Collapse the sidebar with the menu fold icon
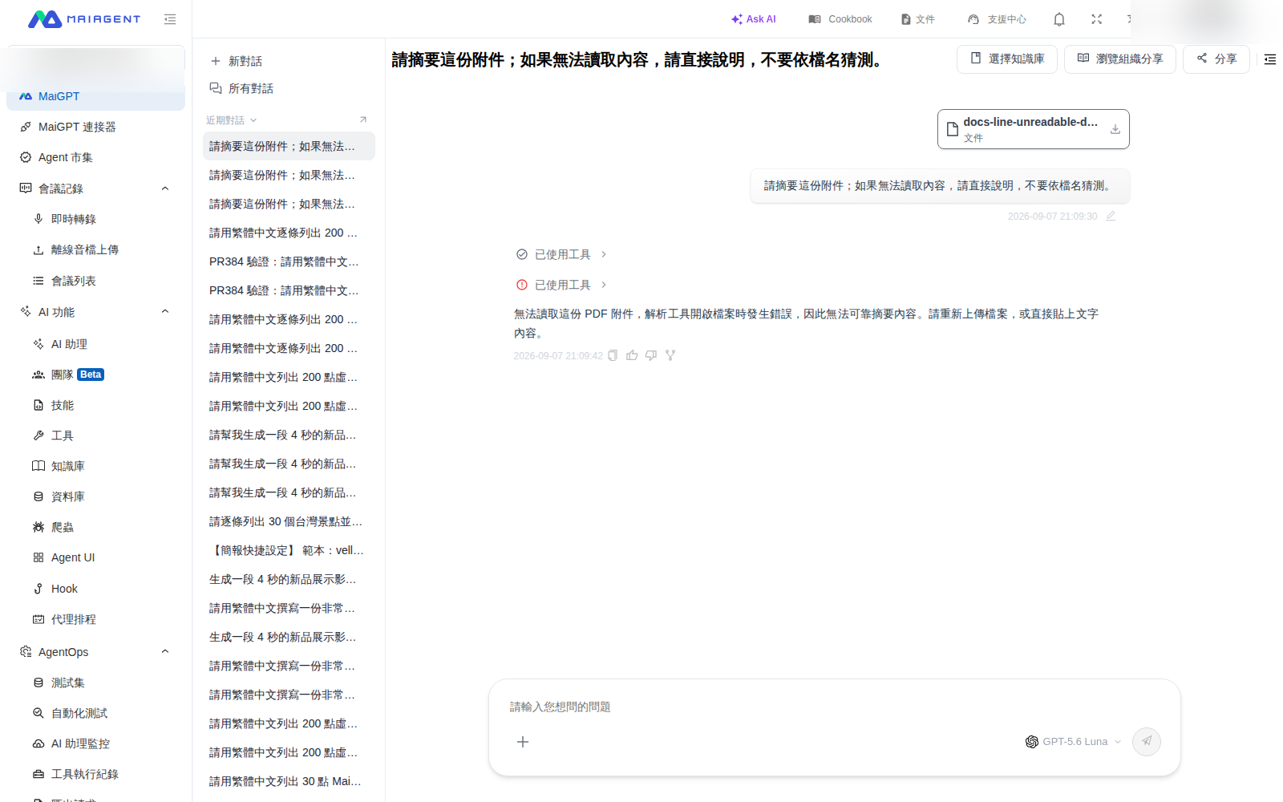The width and height of the screenshot is (1283, 802). pos(170,19)
